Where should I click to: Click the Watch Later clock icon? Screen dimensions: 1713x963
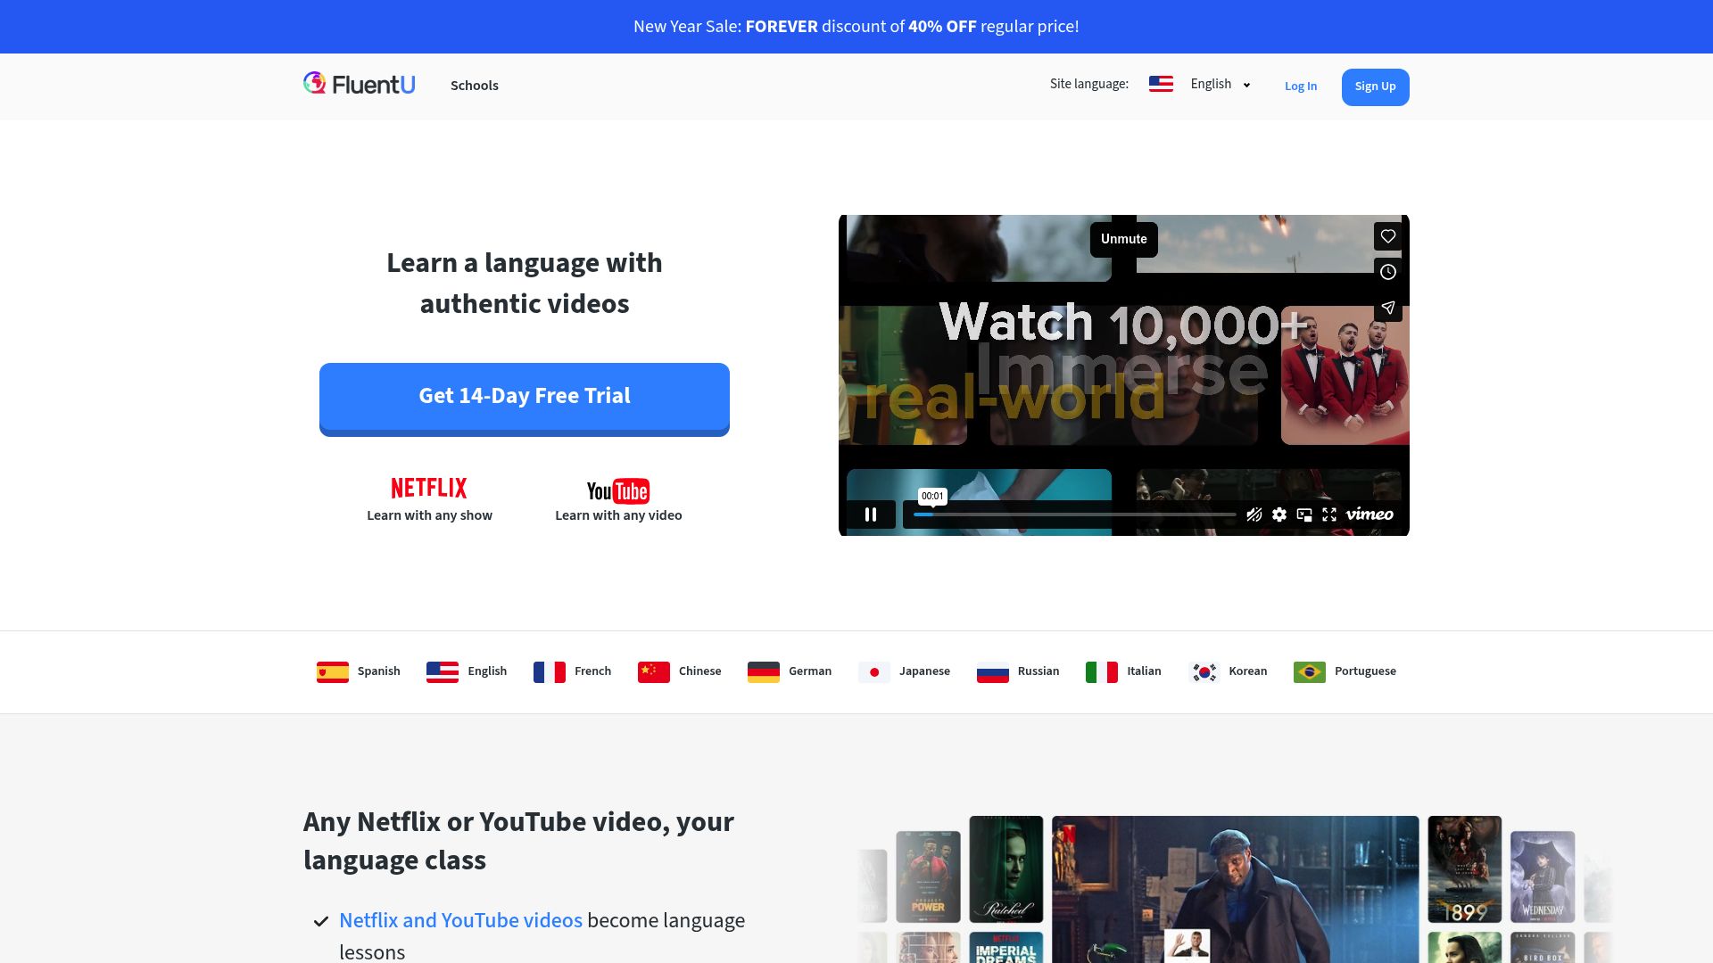click(x=1388, y=272)
